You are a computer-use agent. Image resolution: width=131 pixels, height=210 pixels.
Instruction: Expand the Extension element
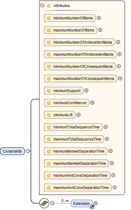pyautogui.click(x=95, y=203)
